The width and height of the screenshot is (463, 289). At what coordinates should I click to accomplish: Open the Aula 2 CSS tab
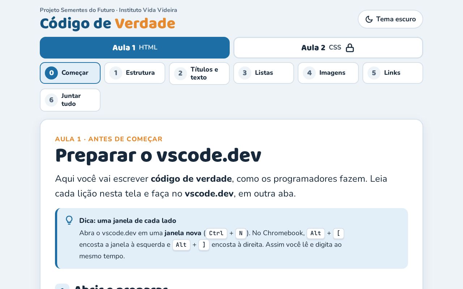click(328, 48)
